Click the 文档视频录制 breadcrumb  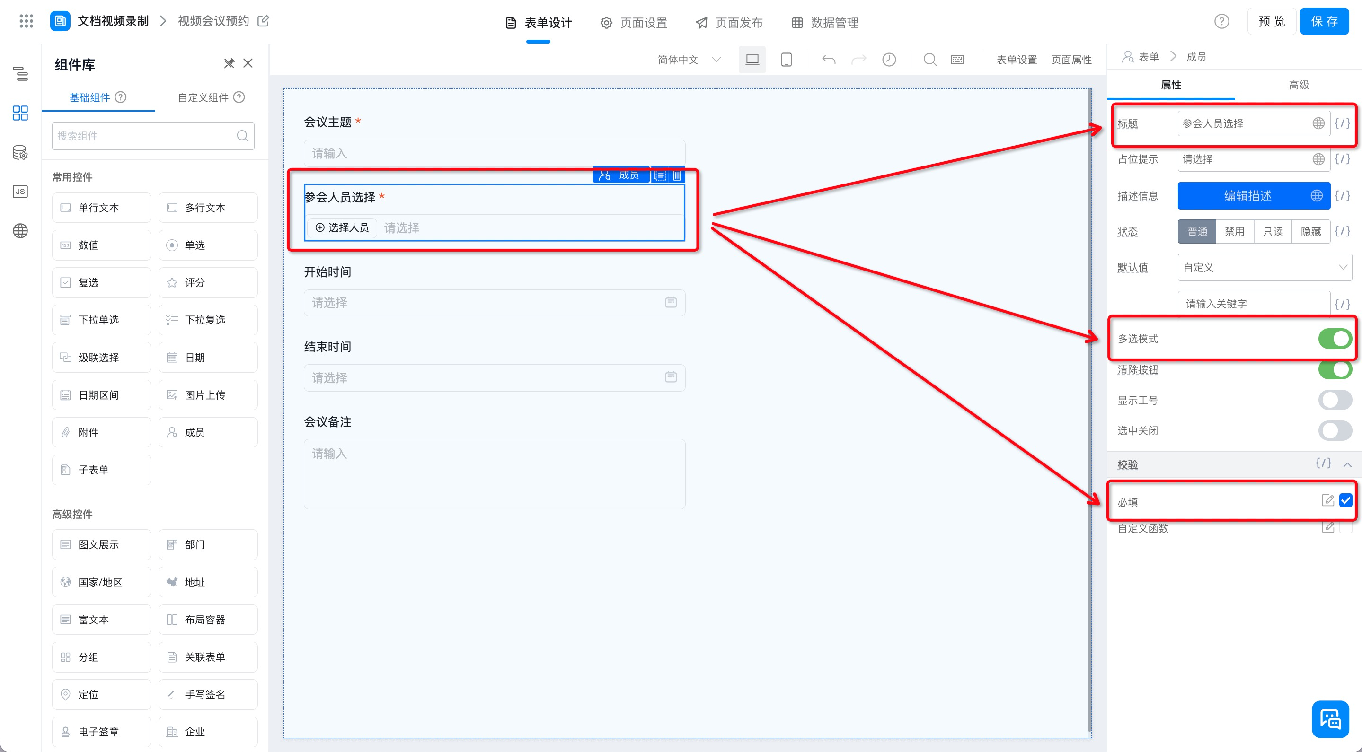pos(113,21)
